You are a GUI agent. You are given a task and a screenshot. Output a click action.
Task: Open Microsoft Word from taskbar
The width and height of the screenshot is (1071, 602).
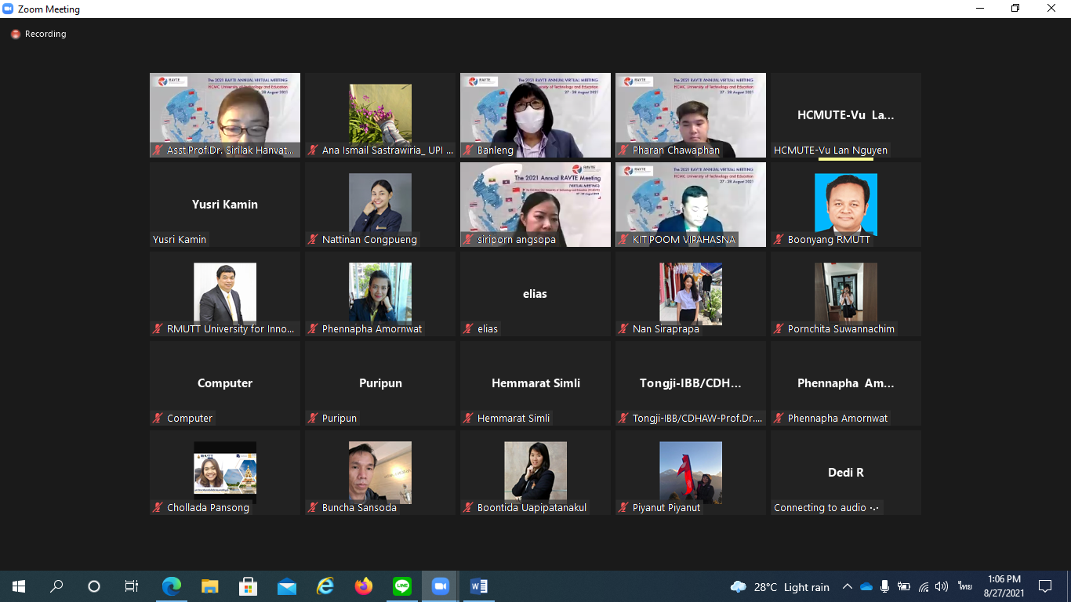click(x=478, y=586)
